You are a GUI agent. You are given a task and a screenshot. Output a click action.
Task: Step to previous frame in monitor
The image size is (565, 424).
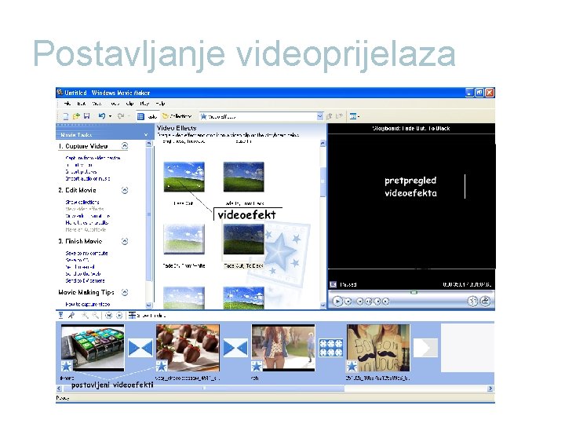click(x=368, y=302)
